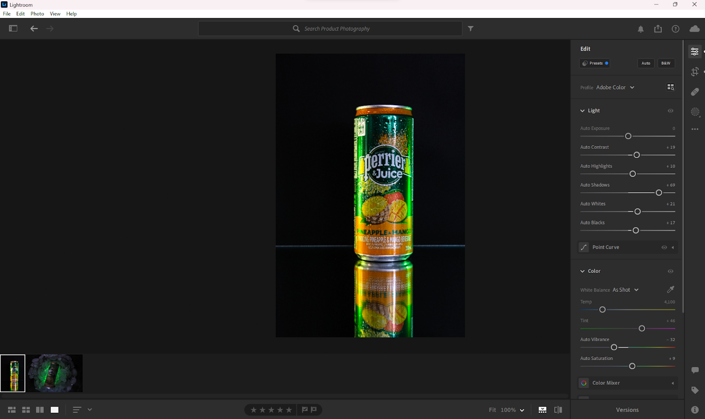
Task: Select the Perrier can filmstrip thumbnail
Action: (13, 373)
